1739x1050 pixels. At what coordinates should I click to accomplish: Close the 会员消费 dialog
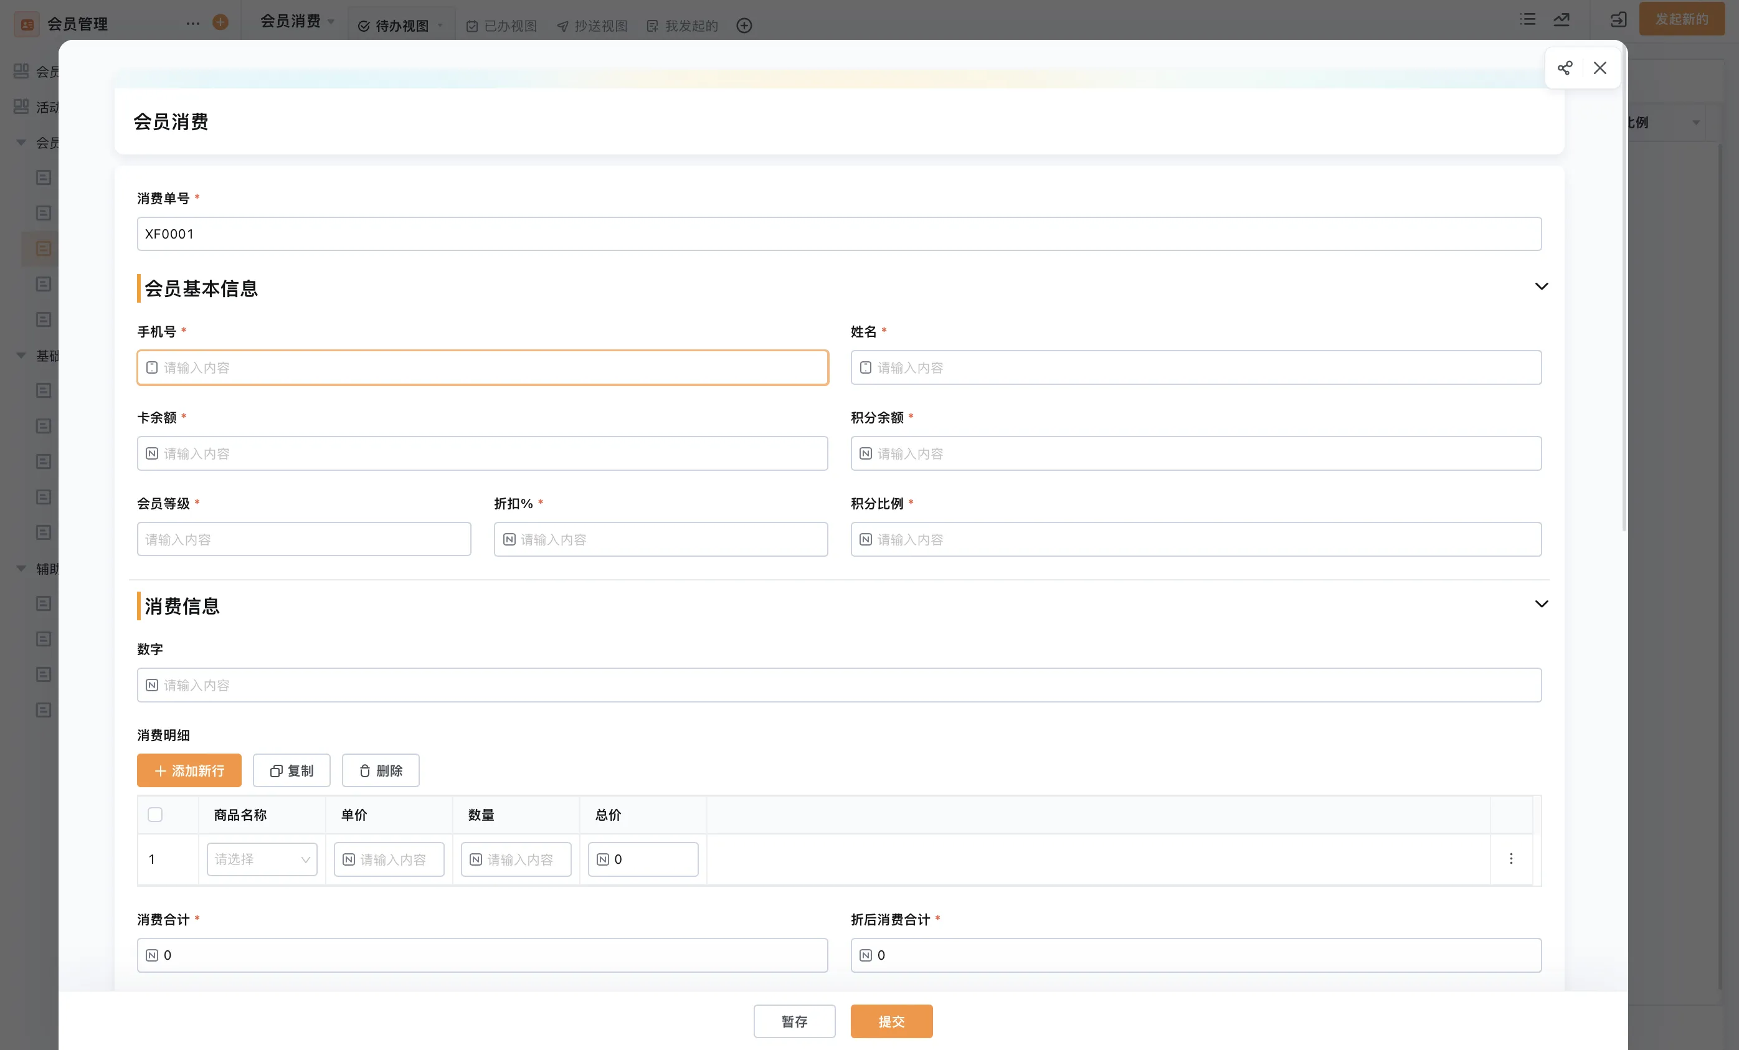point(1600,68)
